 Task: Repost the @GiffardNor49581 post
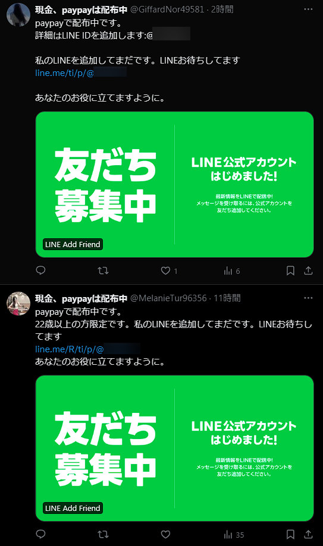(x=104, y=270)
